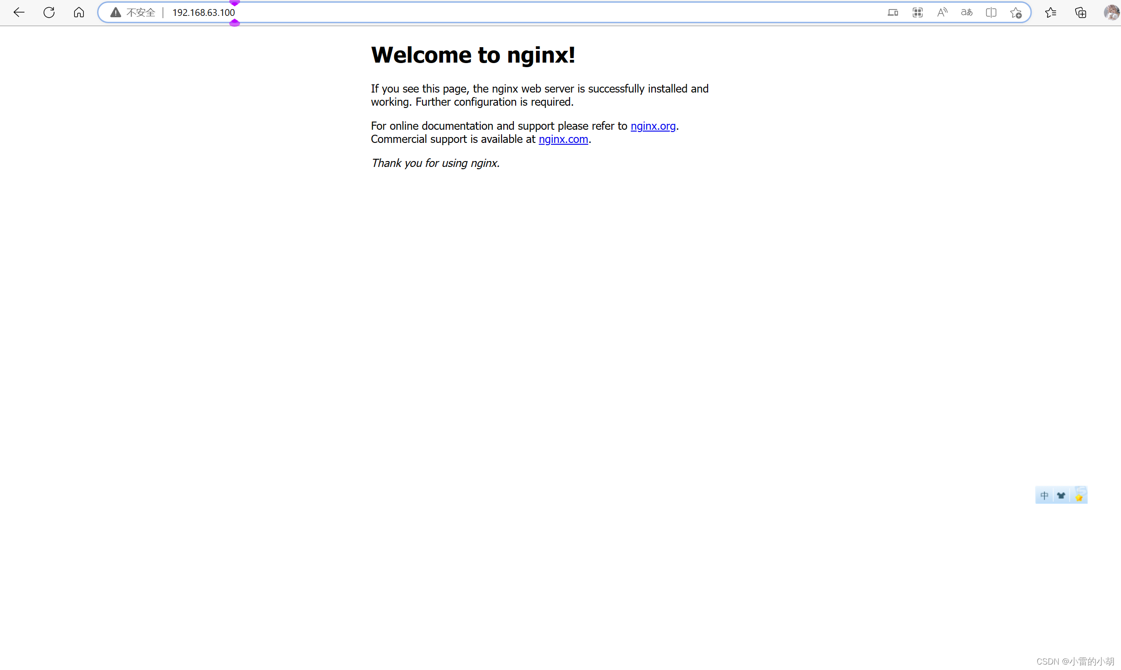Open browser Collections

click(1081, 12)
